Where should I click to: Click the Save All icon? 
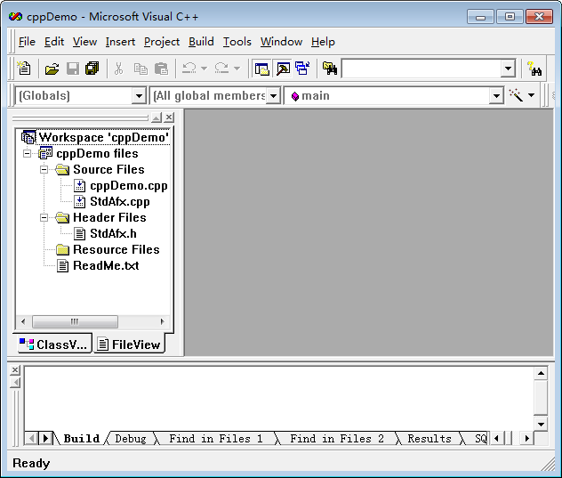click(x=92, y=69)
